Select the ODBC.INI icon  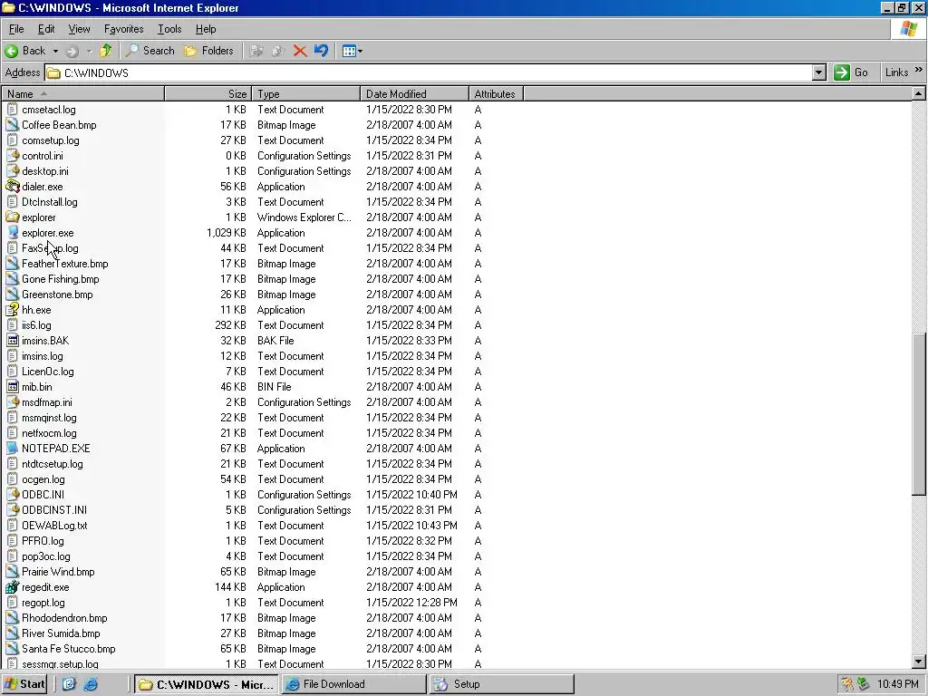(x=13, y=494)
